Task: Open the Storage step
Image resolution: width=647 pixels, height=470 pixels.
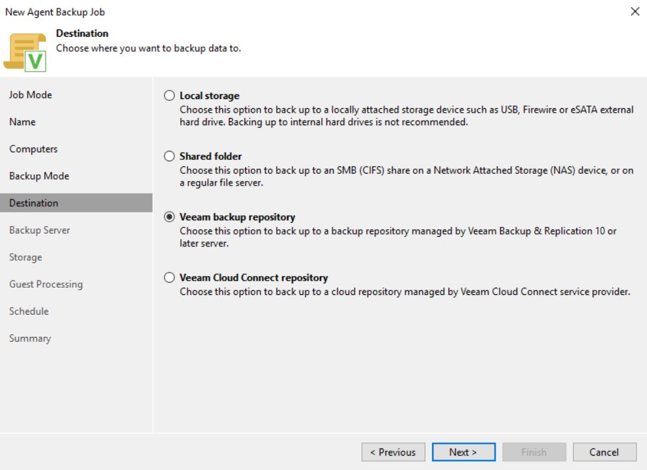Action: click(x=26, y=258)
